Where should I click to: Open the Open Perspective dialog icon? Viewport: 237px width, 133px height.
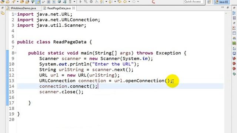pos(209,2)
